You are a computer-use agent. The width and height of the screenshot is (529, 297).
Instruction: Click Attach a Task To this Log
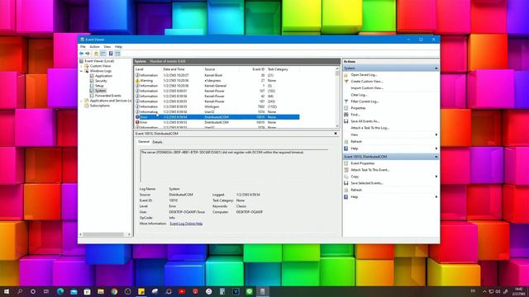369,128
